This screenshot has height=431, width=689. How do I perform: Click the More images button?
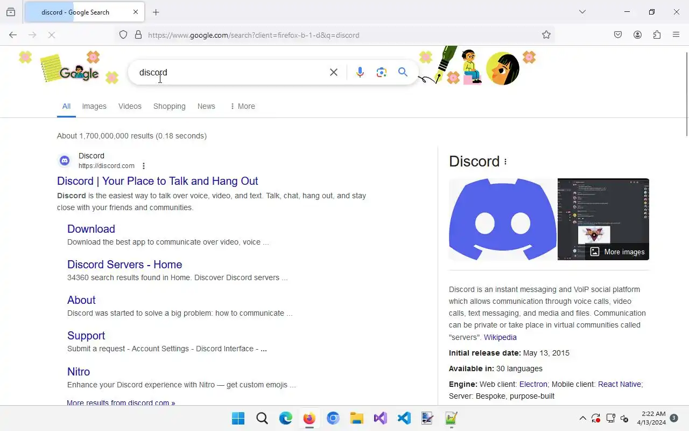(x=617, y=252)
